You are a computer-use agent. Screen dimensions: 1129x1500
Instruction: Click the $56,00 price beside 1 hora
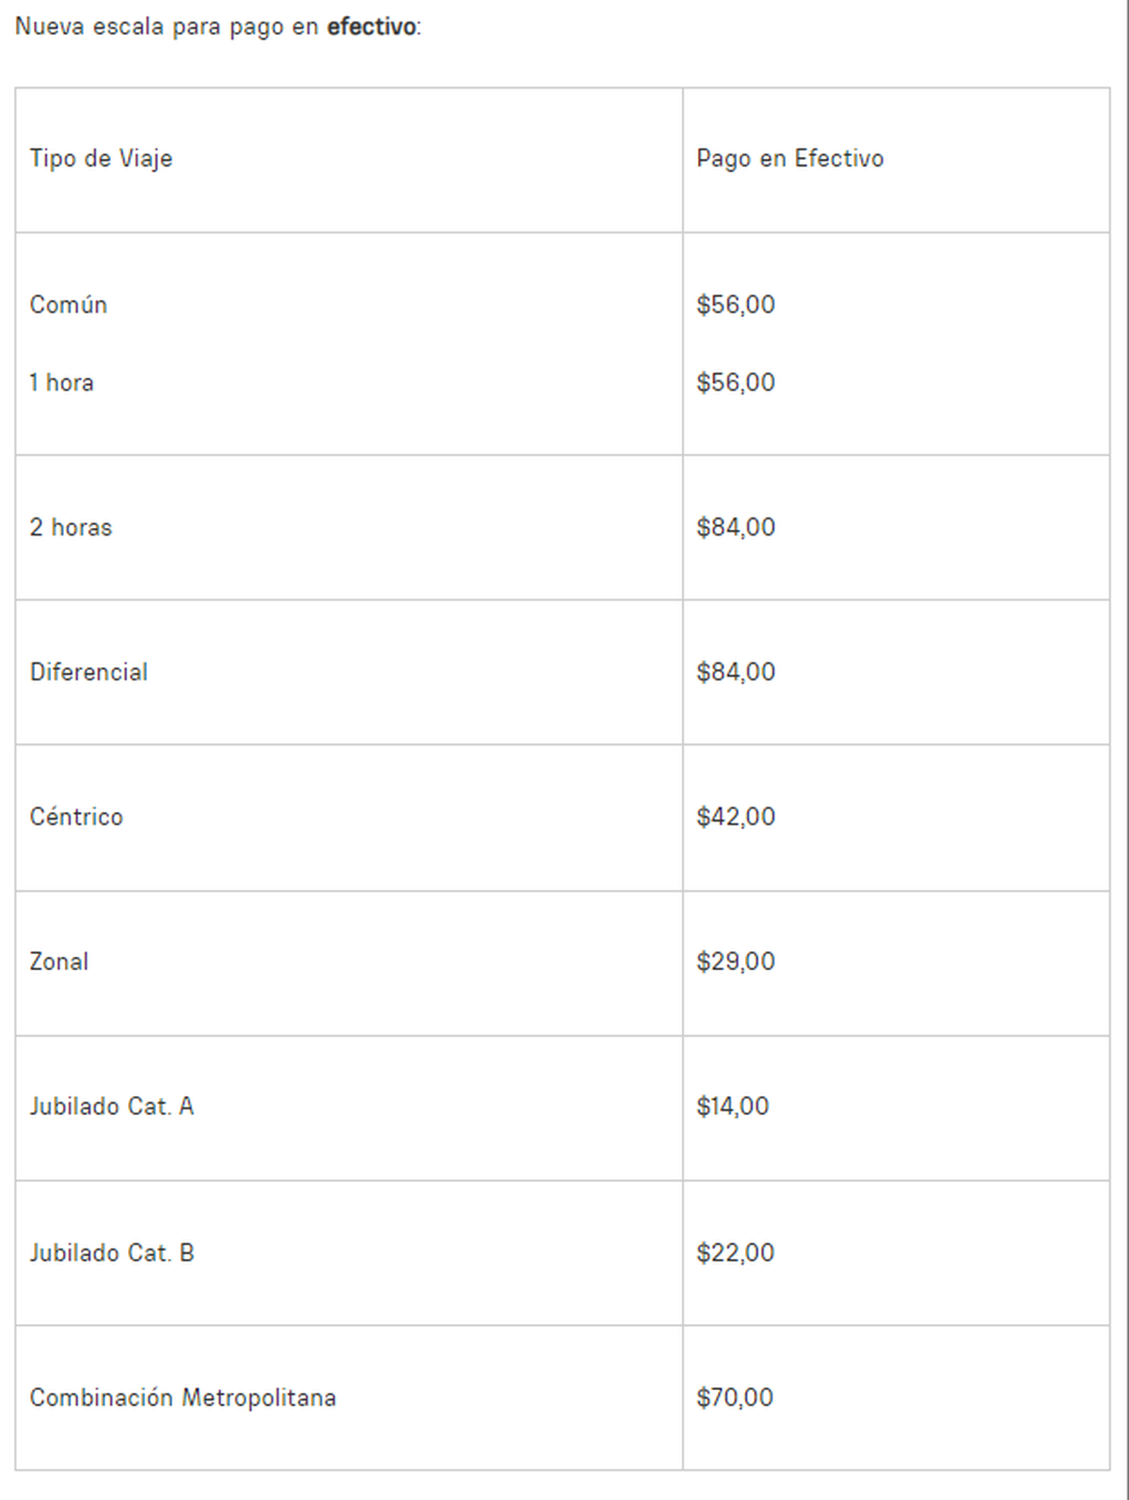point(736,383)
